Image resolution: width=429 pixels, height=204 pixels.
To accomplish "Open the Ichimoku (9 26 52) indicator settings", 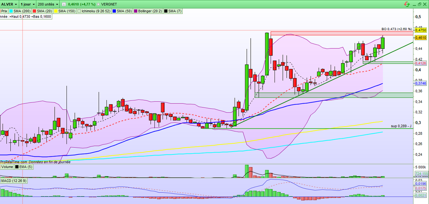I will coord(94,11).
